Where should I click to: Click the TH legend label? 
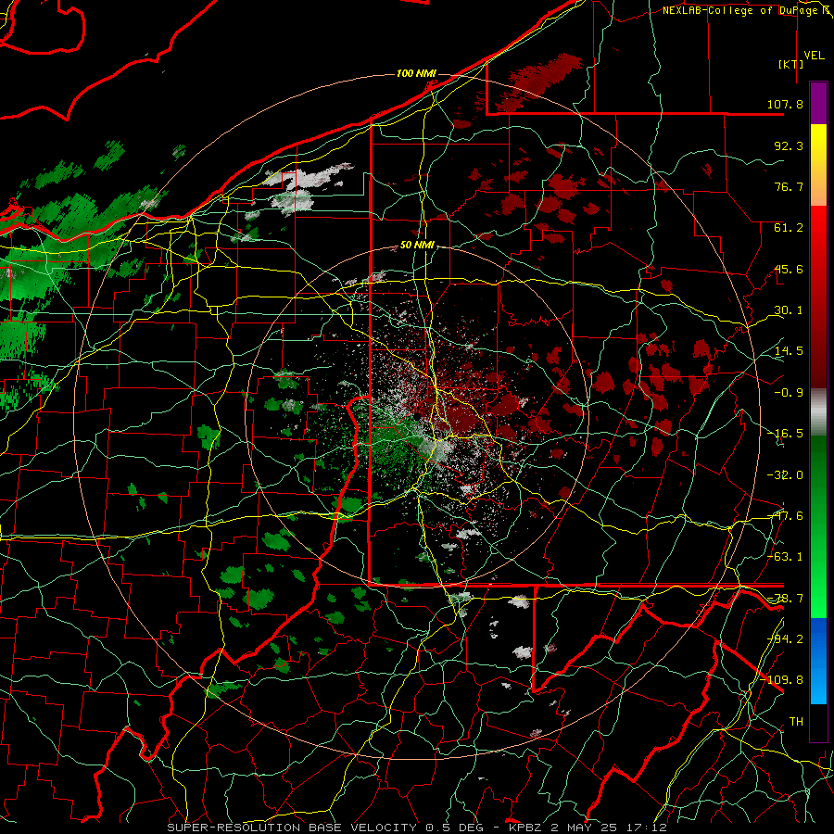point(796,722)
